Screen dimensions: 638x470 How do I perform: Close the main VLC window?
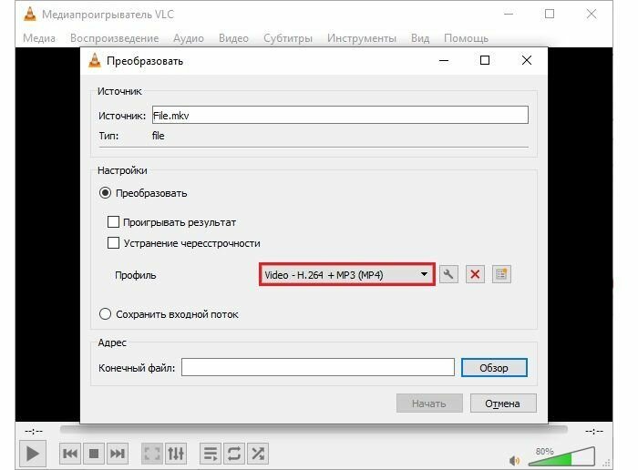pos(592,14)
